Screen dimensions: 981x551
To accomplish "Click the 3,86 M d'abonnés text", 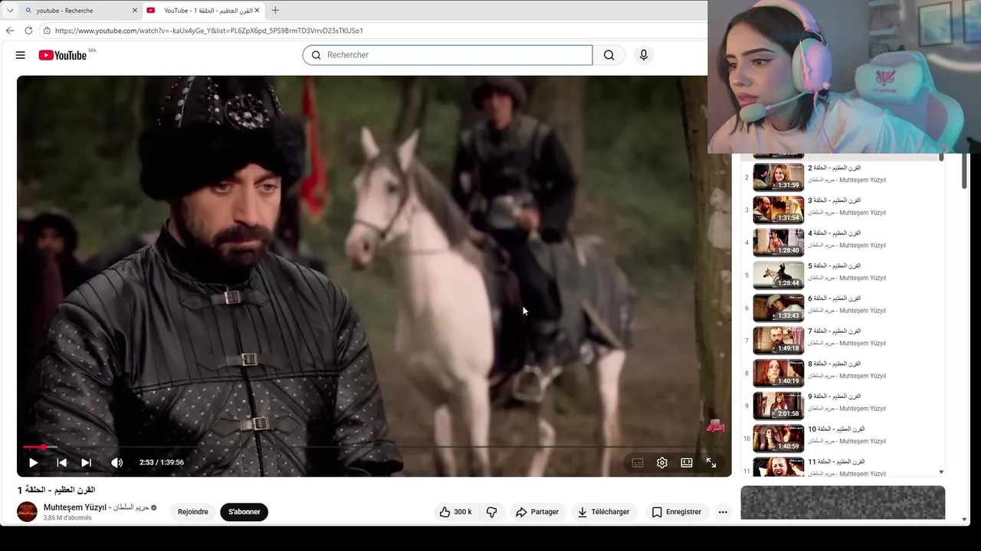I will [67, 518].
